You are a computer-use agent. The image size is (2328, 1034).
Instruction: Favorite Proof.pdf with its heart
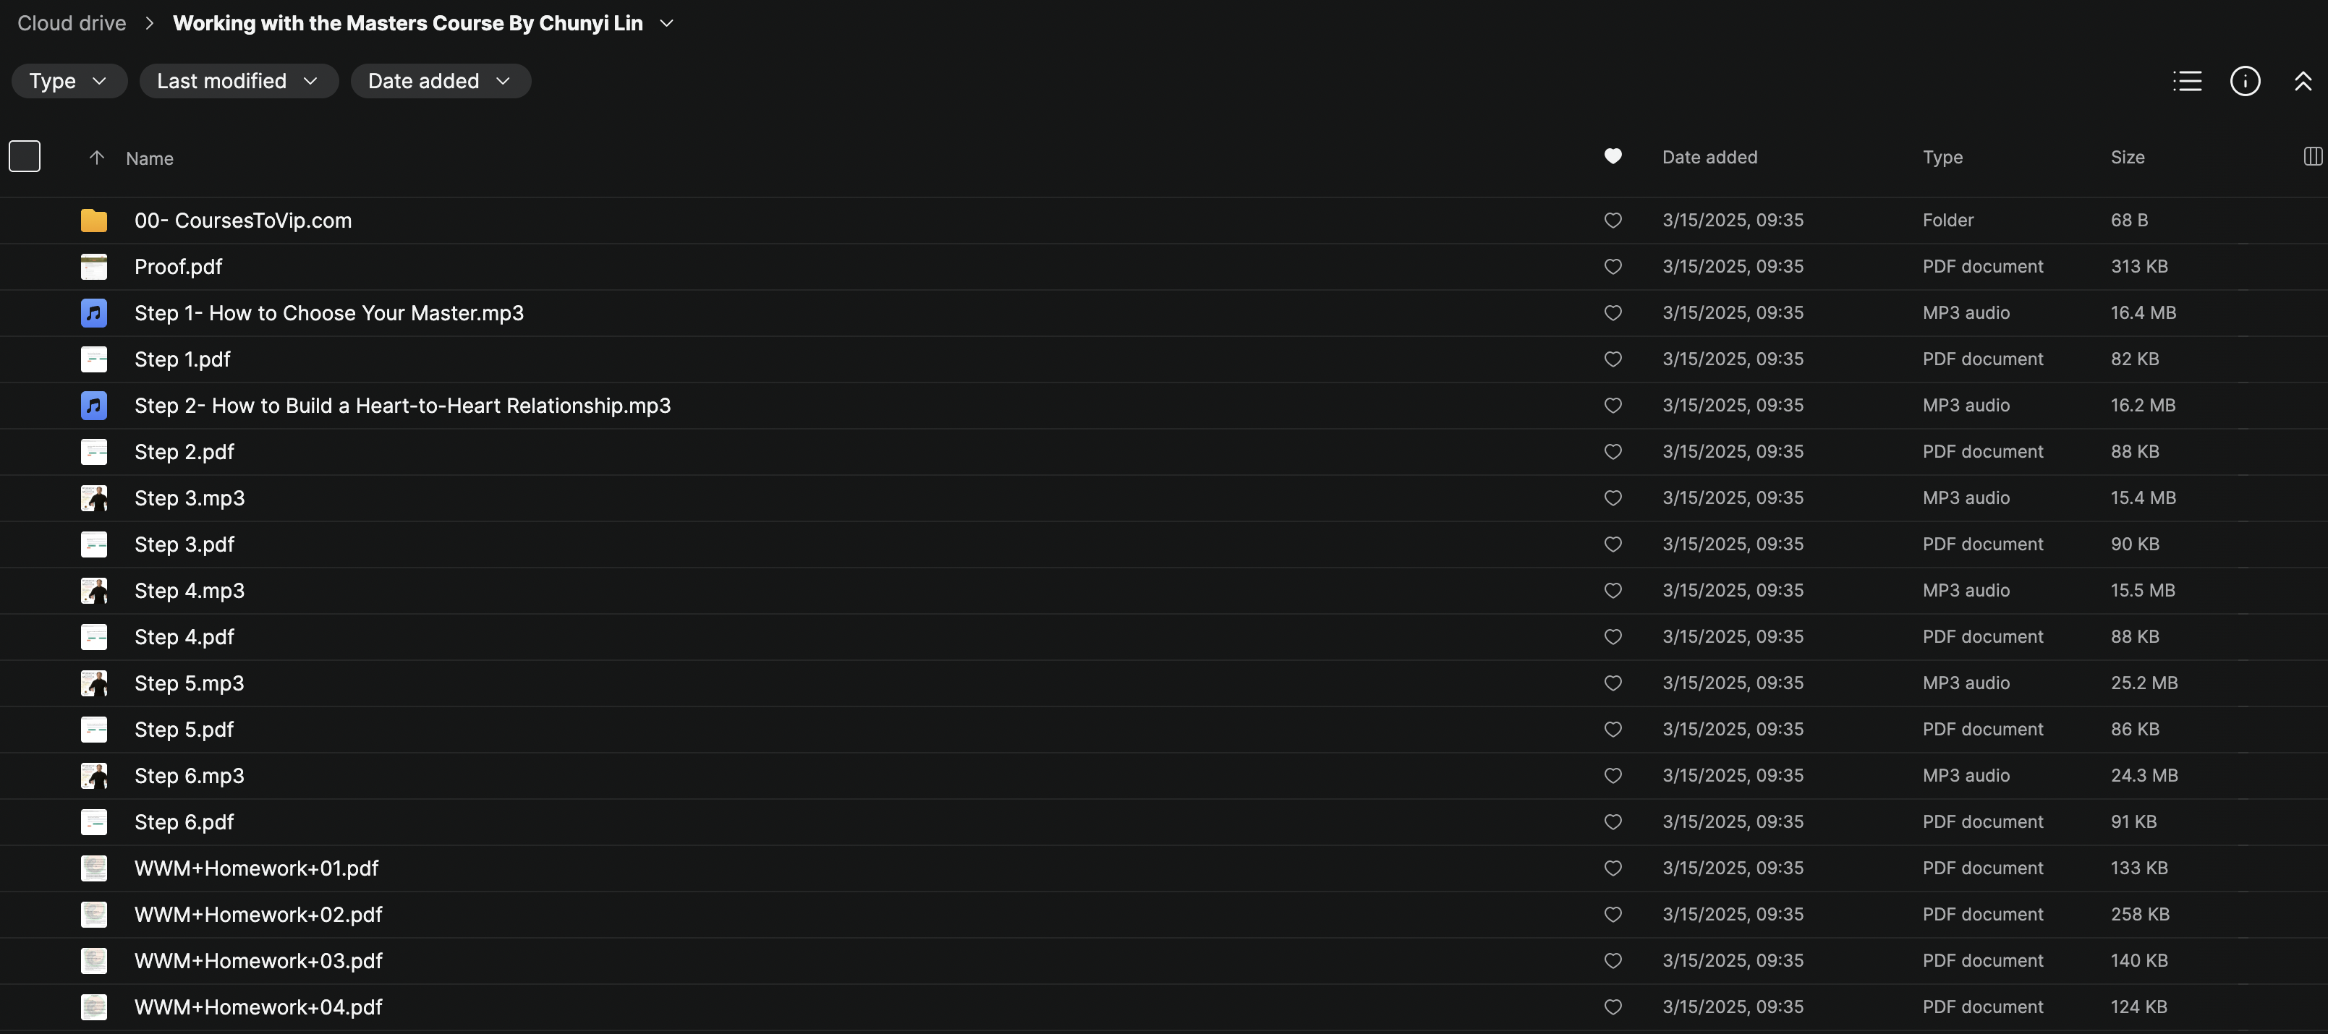coord(1613,266)
